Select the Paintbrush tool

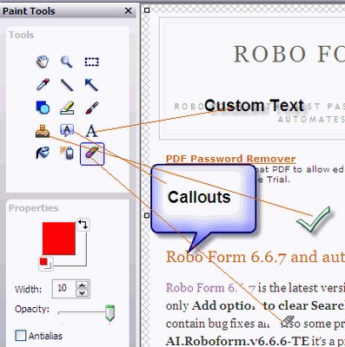pos(92,108)
